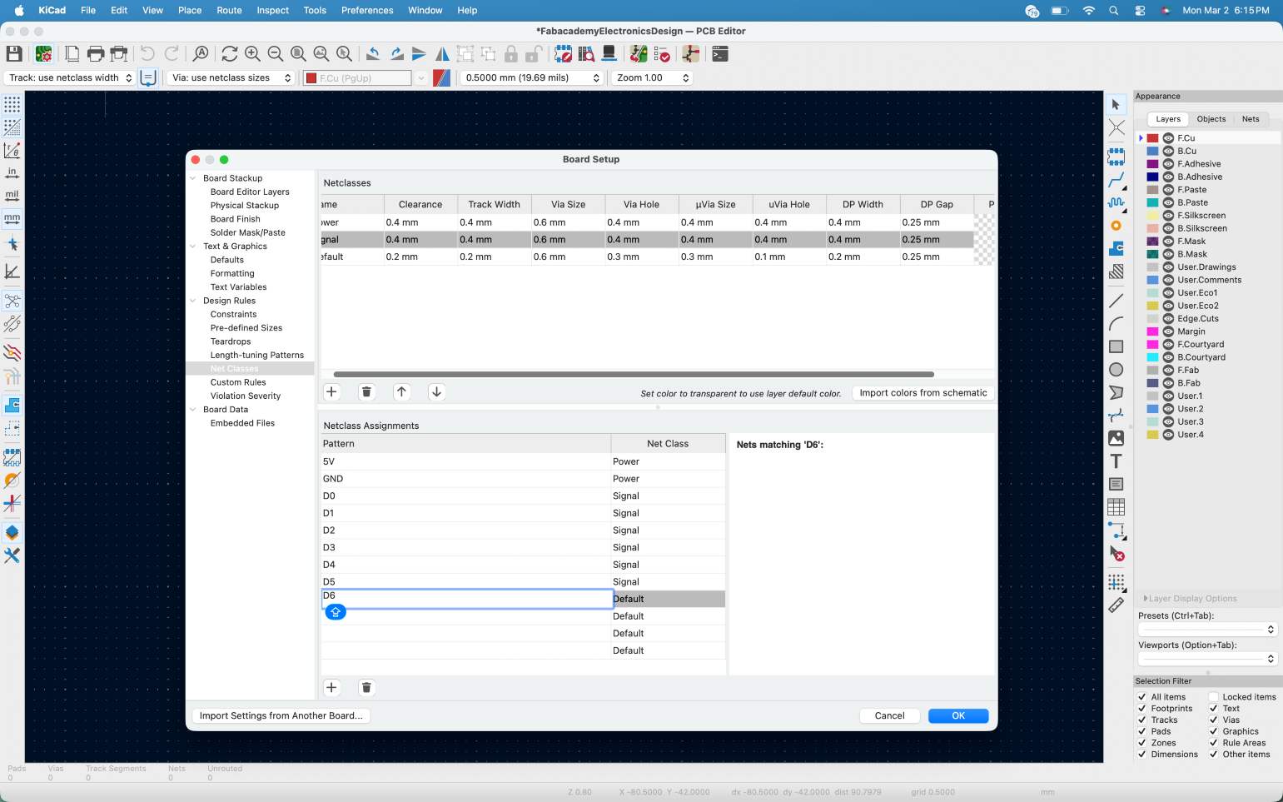Collapse the Design Rules tree section
Screen dimensions: 1283x802
[x=193, y=301]
